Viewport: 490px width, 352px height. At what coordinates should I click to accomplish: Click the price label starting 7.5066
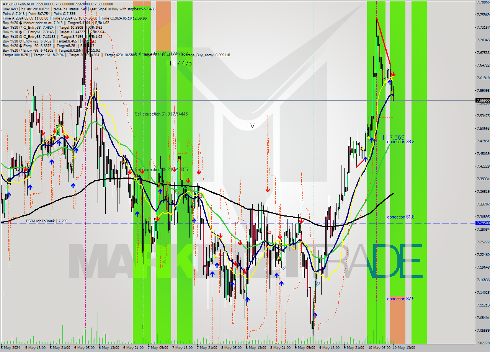[x=483, y=128]
